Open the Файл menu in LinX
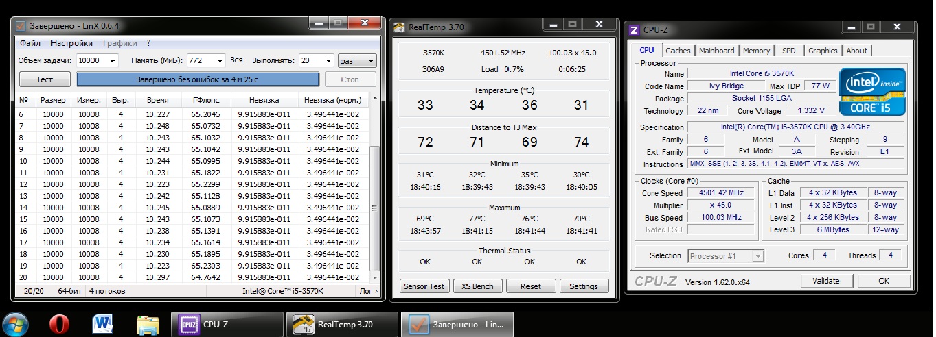Screen dimensions: 936x337 click(x=30, y=43)
